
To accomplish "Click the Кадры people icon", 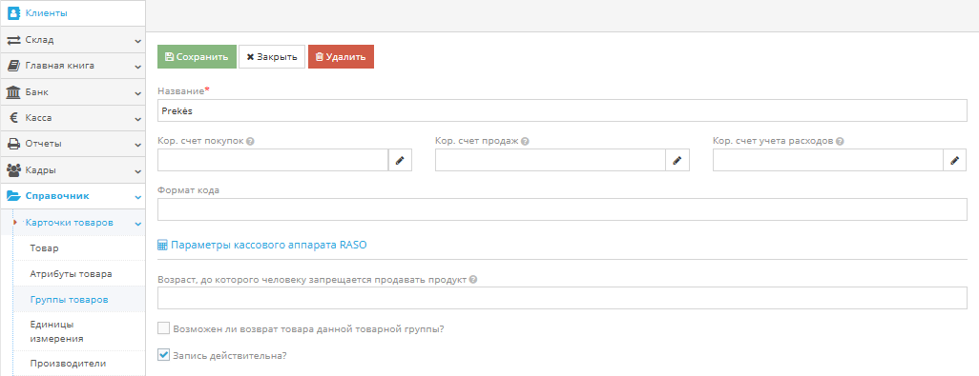I will pyautogui.click(x=13, y=169).
